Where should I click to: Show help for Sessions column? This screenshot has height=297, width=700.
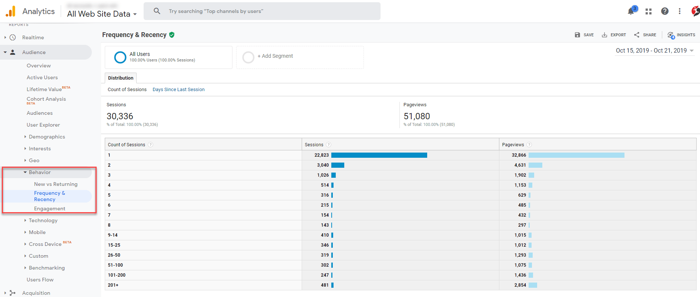328,145
